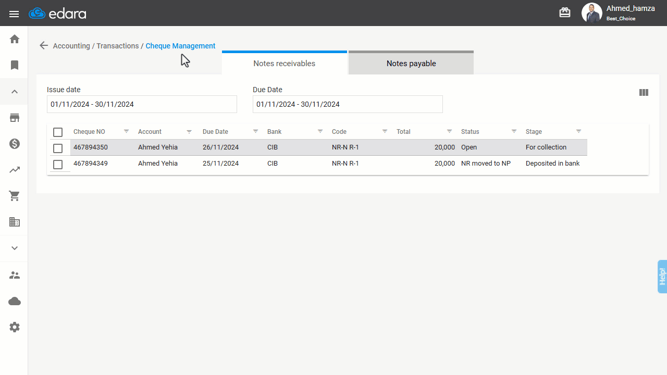Click the edara logo
Screen dimensions: 667x375
(x=58, y=14)
